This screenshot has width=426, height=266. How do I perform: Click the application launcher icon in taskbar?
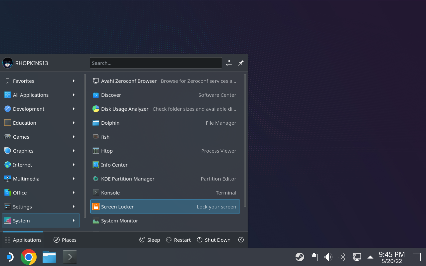[x=9, y=257]
